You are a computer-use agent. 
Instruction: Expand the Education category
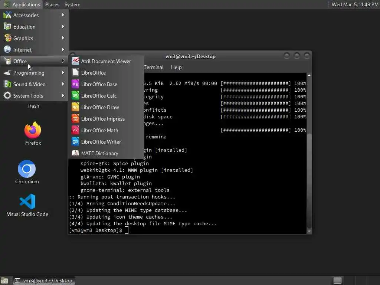pyautogui.click(x=34, y=27)
